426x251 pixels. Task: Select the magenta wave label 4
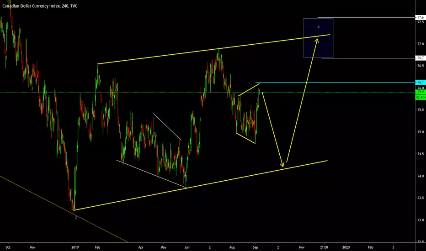click(319, 27)
